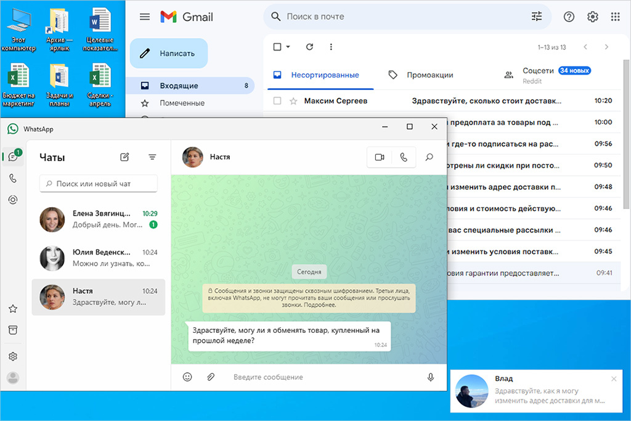This screenshot has height=421, width=631.
Task: Open Gmail more options three-dot menu
Action: [331, 47]
